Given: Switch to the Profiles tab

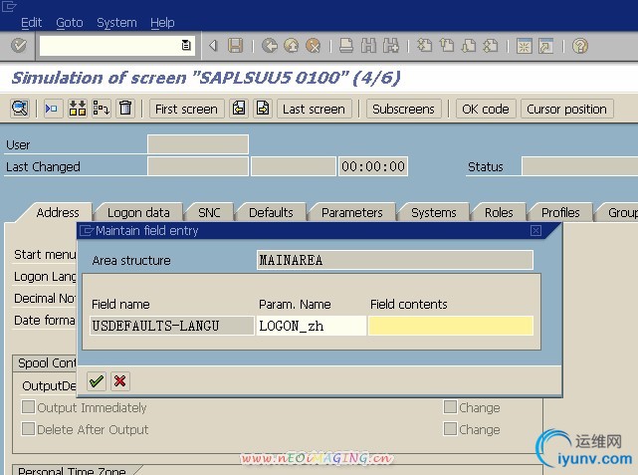Looking at the screenshot, I should point(560,212).
